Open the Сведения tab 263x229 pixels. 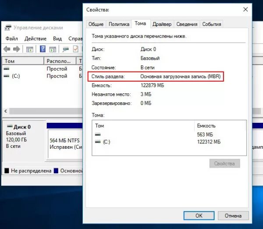[x=187, y=24]
